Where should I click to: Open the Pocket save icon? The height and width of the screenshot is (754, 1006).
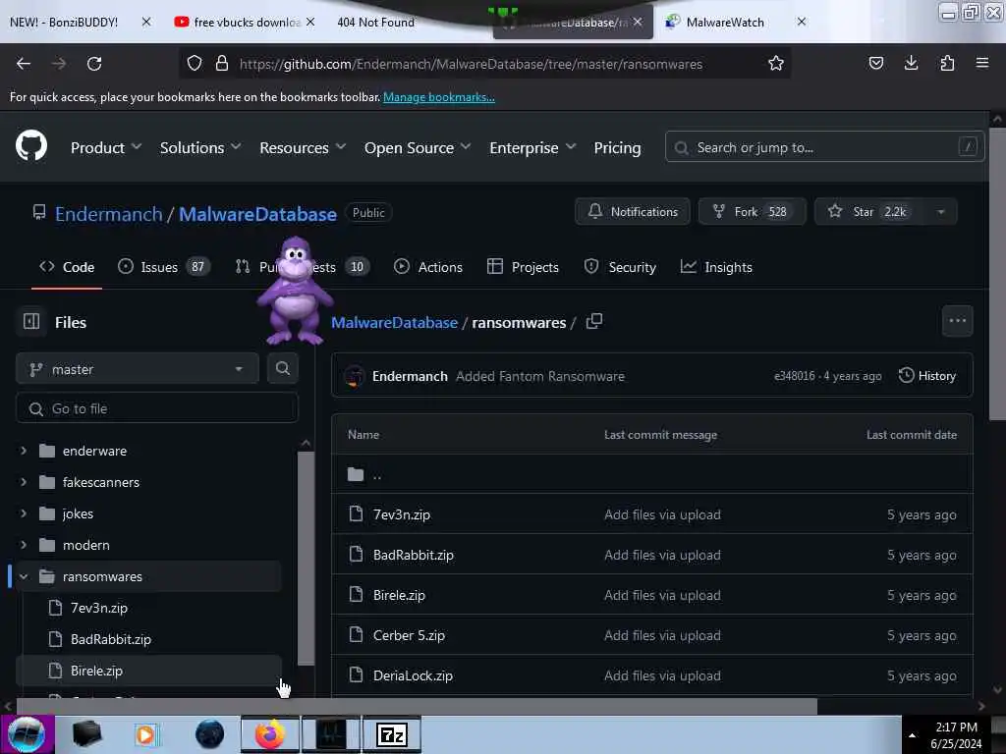coord(875,63)
